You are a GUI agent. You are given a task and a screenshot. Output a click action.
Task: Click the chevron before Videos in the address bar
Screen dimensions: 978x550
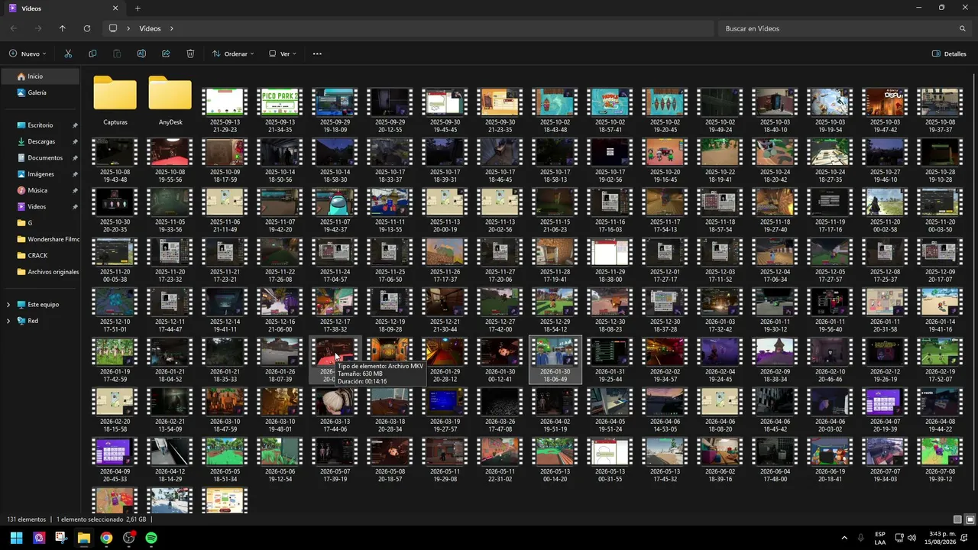click(x=128, y=28)
